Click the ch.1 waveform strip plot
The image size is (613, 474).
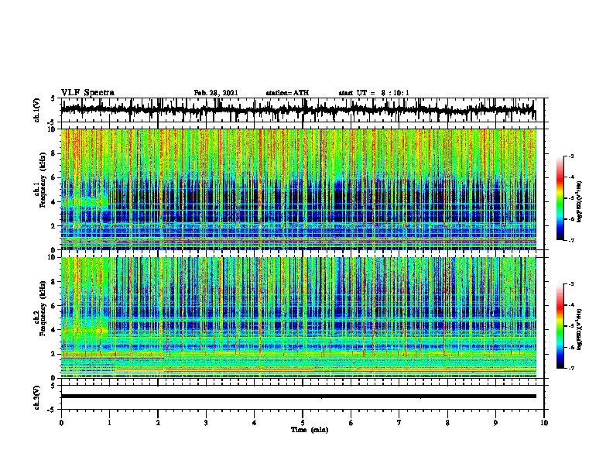[x=303, y=110]
